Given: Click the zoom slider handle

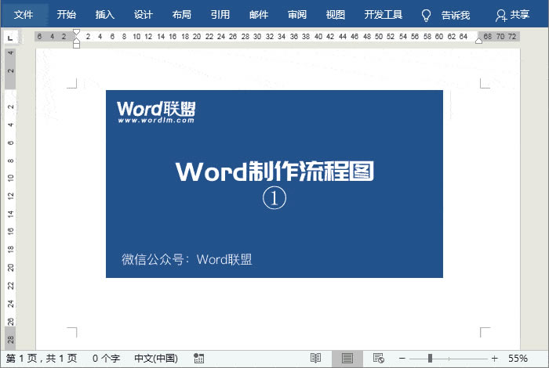Looking at the screenshot, I should coord(429,358).
